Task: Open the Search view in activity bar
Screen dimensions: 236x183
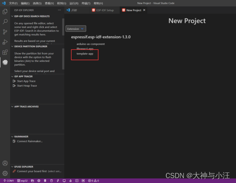Action: (5, 22)
